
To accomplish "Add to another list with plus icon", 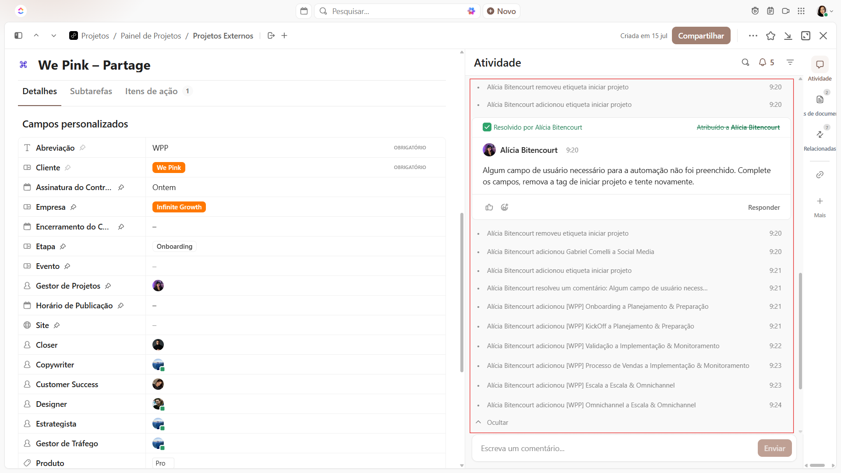I will point(284,35).
